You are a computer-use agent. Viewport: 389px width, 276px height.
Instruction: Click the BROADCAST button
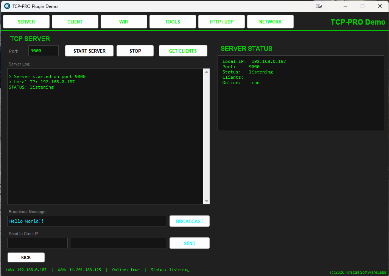pos(190,221)
